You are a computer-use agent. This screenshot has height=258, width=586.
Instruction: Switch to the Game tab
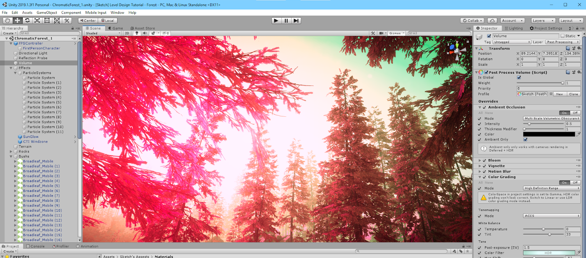(x=116, y=28)
